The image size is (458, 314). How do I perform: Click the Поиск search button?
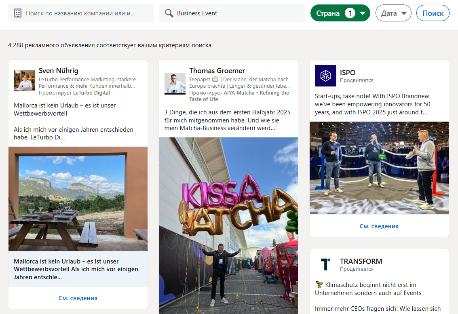[433, 13]
